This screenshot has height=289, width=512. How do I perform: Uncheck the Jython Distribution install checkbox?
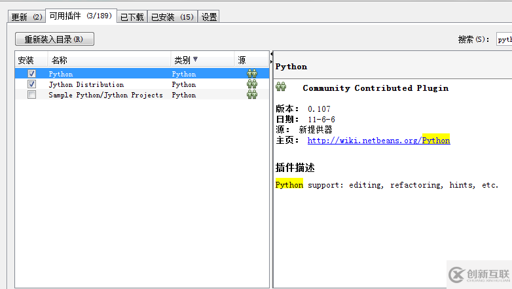[31, 84]
